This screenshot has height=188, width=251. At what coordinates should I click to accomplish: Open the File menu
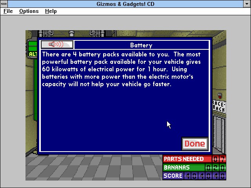coord(8,11)
